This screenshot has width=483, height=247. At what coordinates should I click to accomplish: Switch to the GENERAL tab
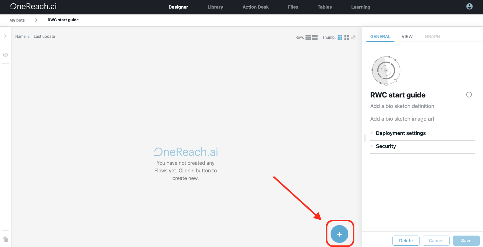[380, 37]
